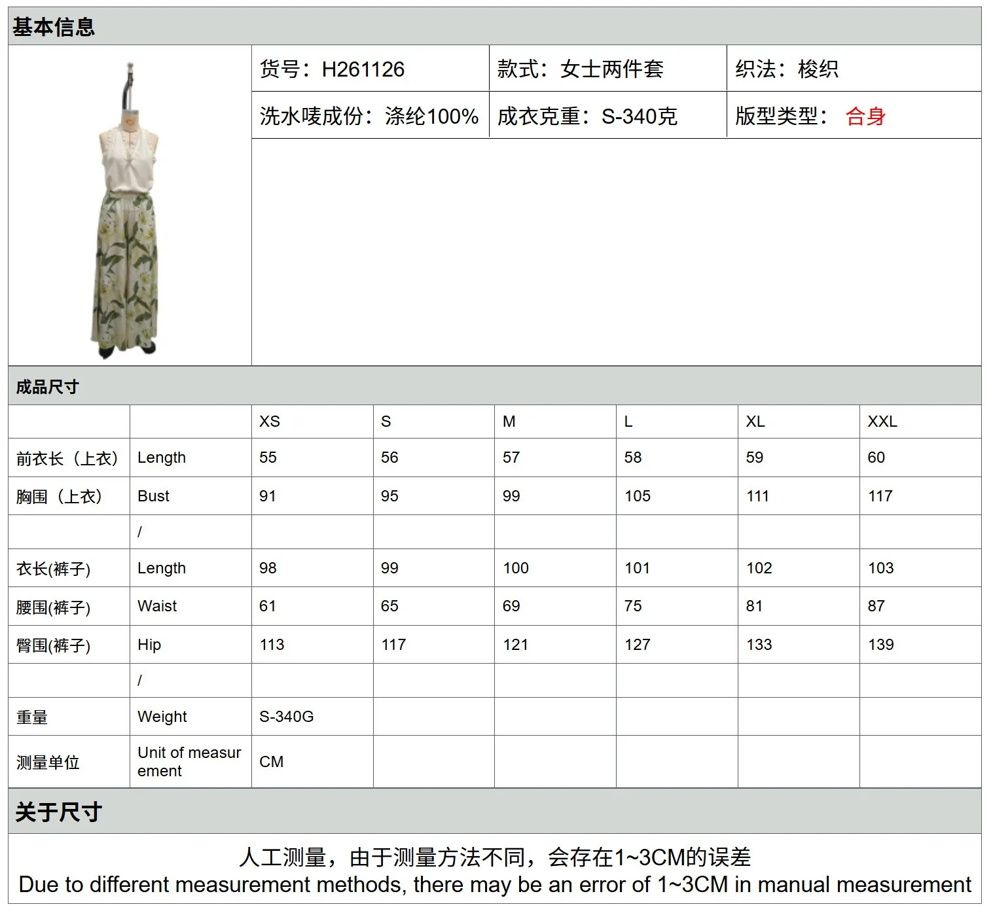Screen dimensions: 993x915
Task: Select the Waist label cell
Action: [190, 606]
